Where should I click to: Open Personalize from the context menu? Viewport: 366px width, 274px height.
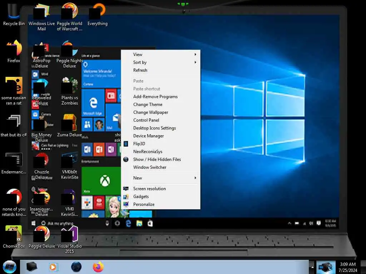point(160,204)
